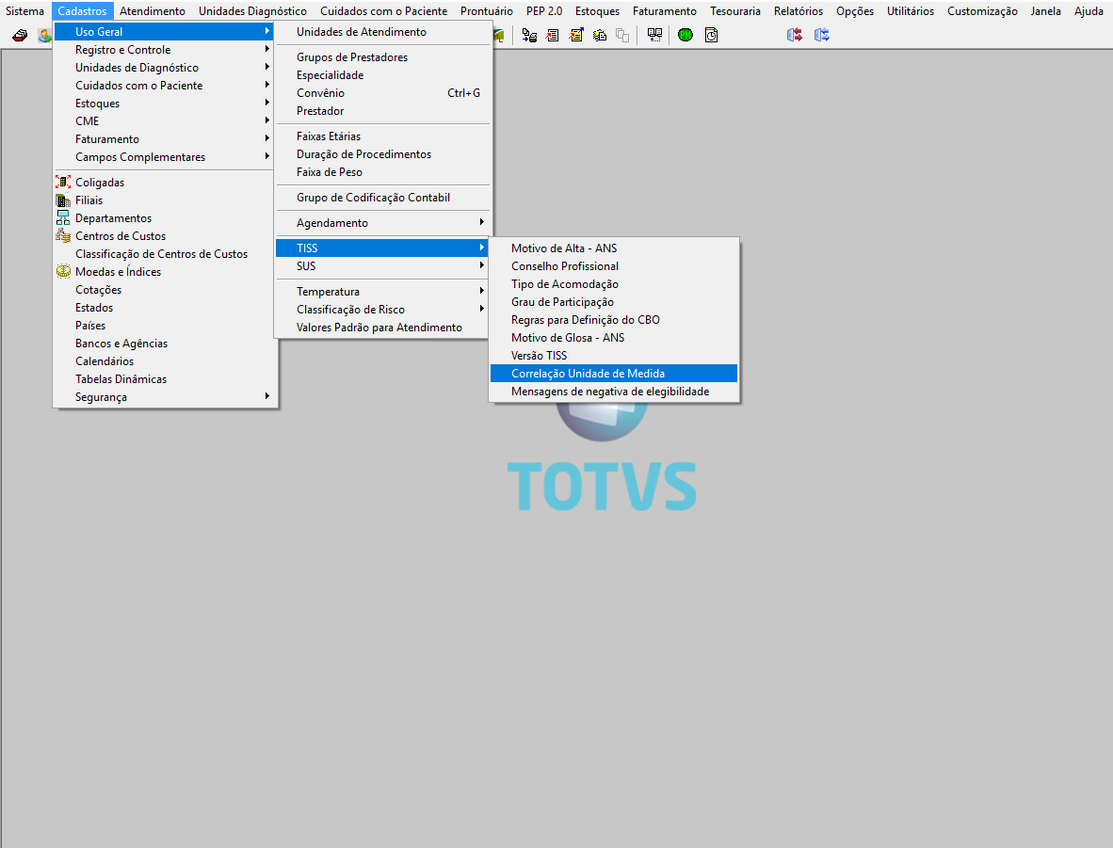The image size is (1113, 848).
Task: Expand Cuidados com o Paciente submenu entry
Action: click(x=163, y=85)
